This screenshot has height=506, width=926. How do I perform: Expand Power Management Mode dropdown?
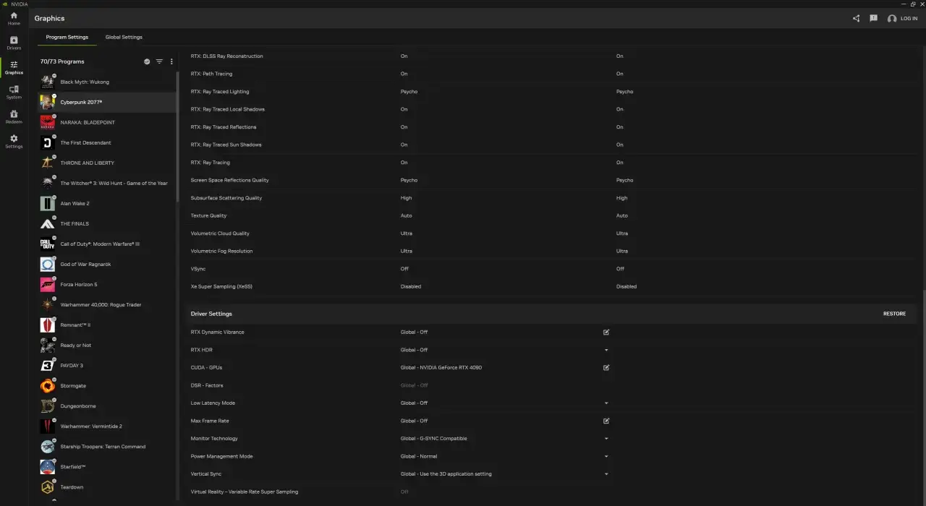606,456
